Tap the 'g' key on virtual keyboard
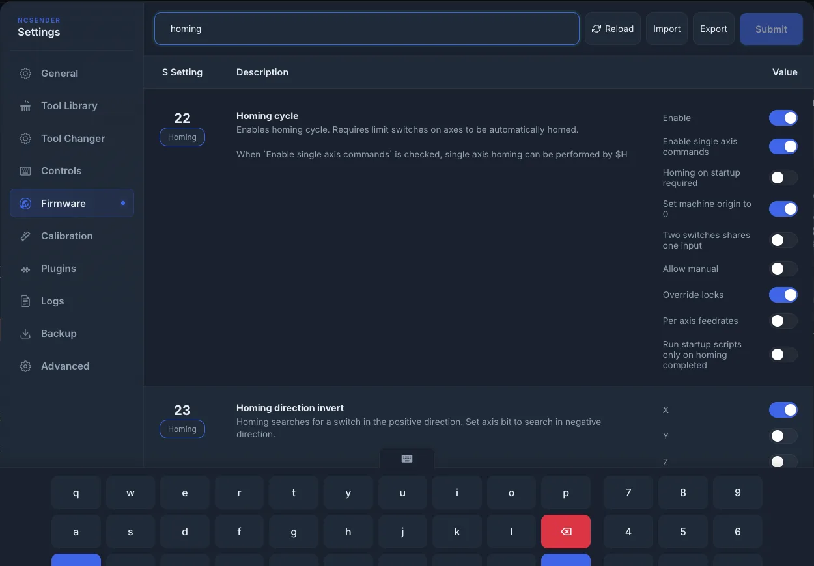814x566 pixels. (294, 532)
